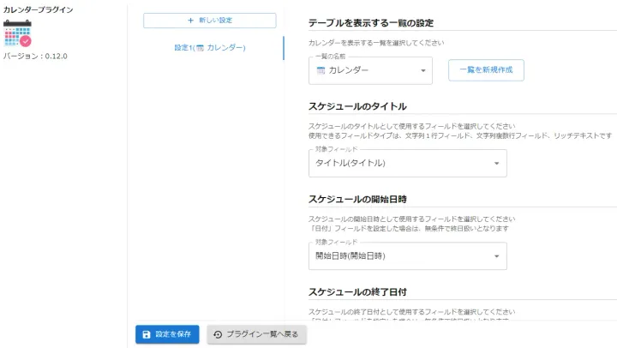The width and height of the screenshot is (617, 348).
Task: Click the history return icon
Action: pos(218,334)
